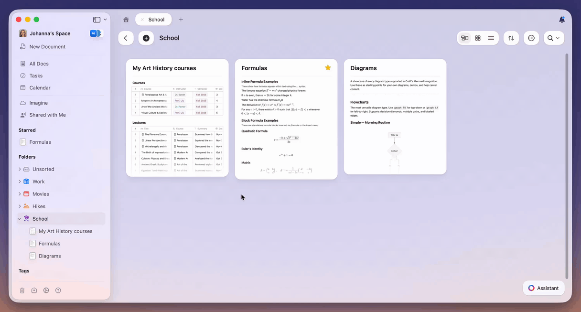Click the vertical scrollbar on right

coord(567,165)
